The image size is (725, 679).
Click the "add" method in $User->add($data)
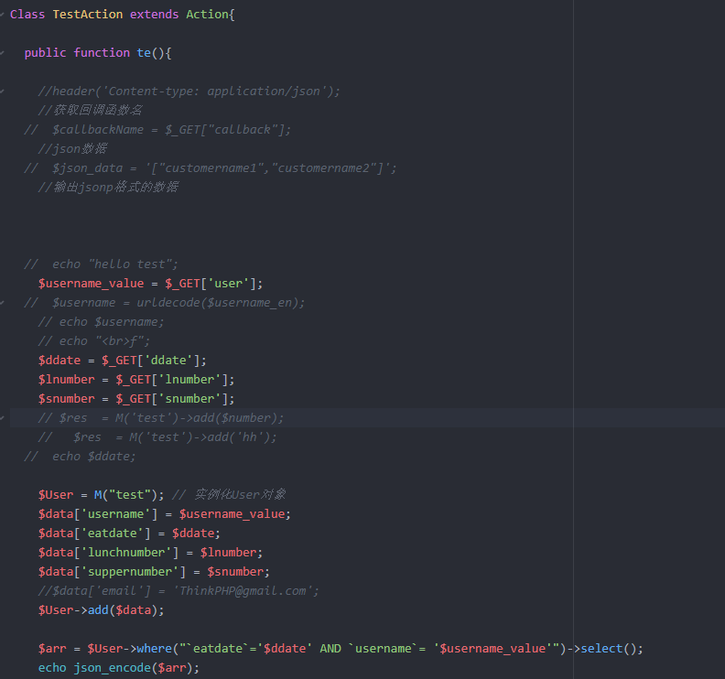pyautogui.click(x=98, y=610)
